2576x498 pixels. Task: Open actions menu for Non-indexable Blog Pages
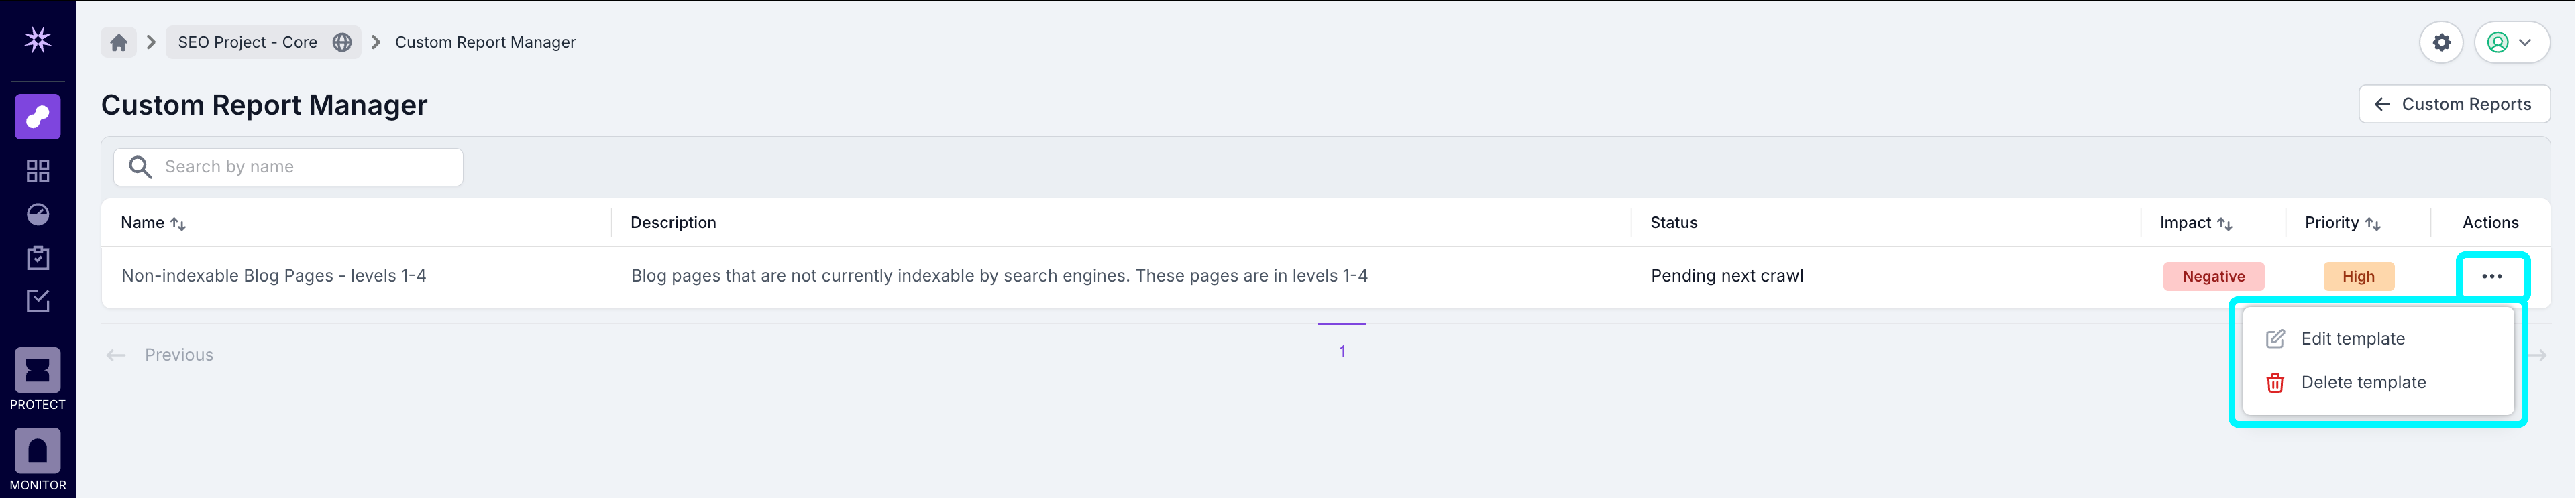2491,276
